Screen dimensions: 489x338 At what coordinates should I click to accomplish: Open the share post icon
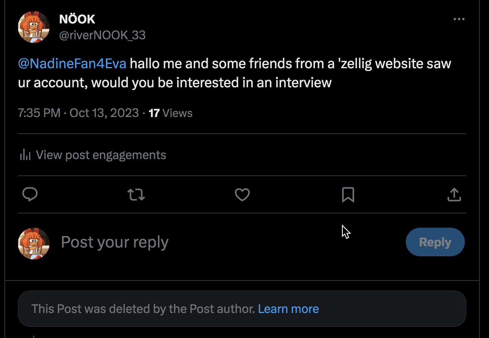[454, 194]
